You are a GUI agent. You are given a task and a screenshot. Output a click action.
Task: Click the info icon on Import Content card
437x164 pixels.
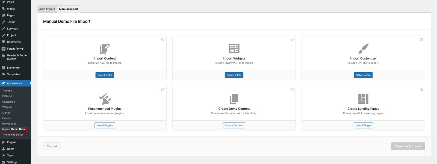click(x=163, y=39)
